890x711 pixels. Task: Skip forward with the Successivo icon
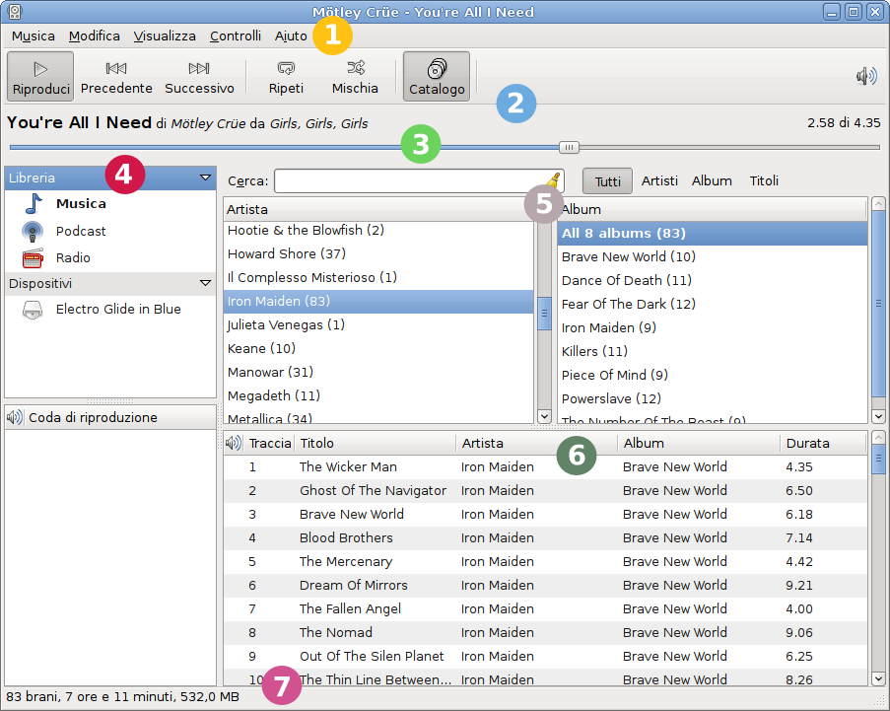coord(199,69)
